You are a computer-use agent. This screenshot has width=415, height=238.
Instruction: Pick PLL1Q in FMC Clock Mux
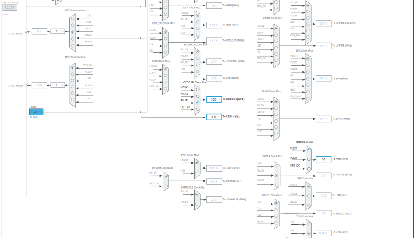click(x=166, y=75)
